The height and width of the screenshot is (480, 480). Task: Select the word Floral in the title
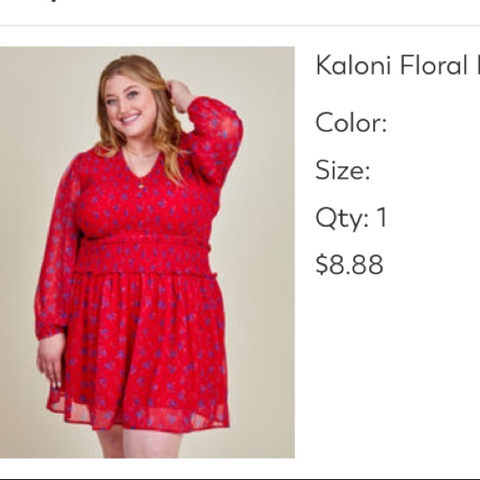(434, 65)
